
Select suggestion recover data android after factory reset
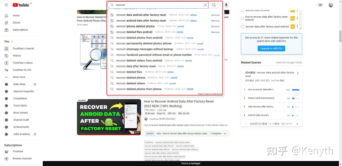141,15
